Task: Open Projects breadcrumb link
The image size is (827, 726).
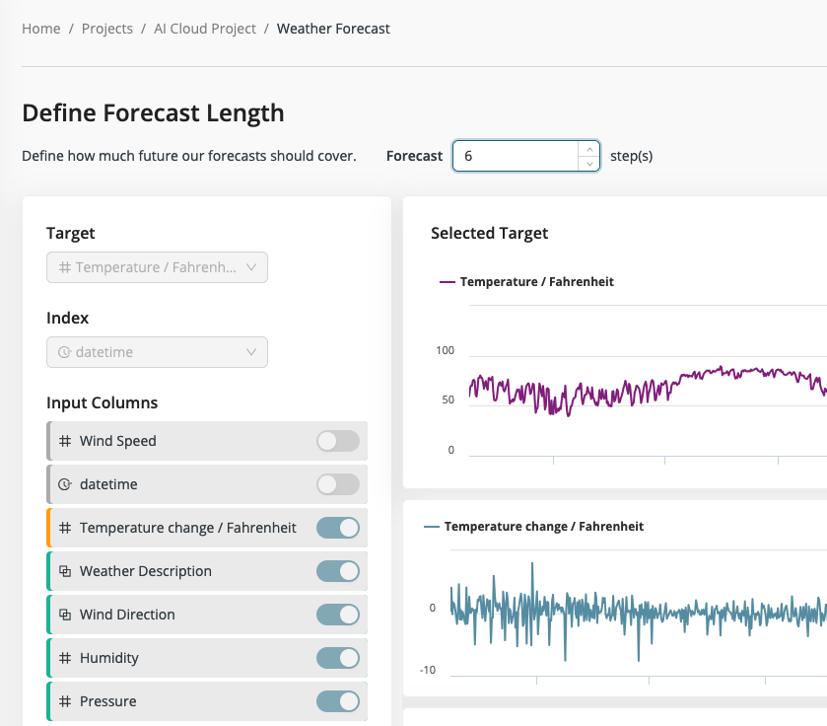Action: click(x=107, y=29)
